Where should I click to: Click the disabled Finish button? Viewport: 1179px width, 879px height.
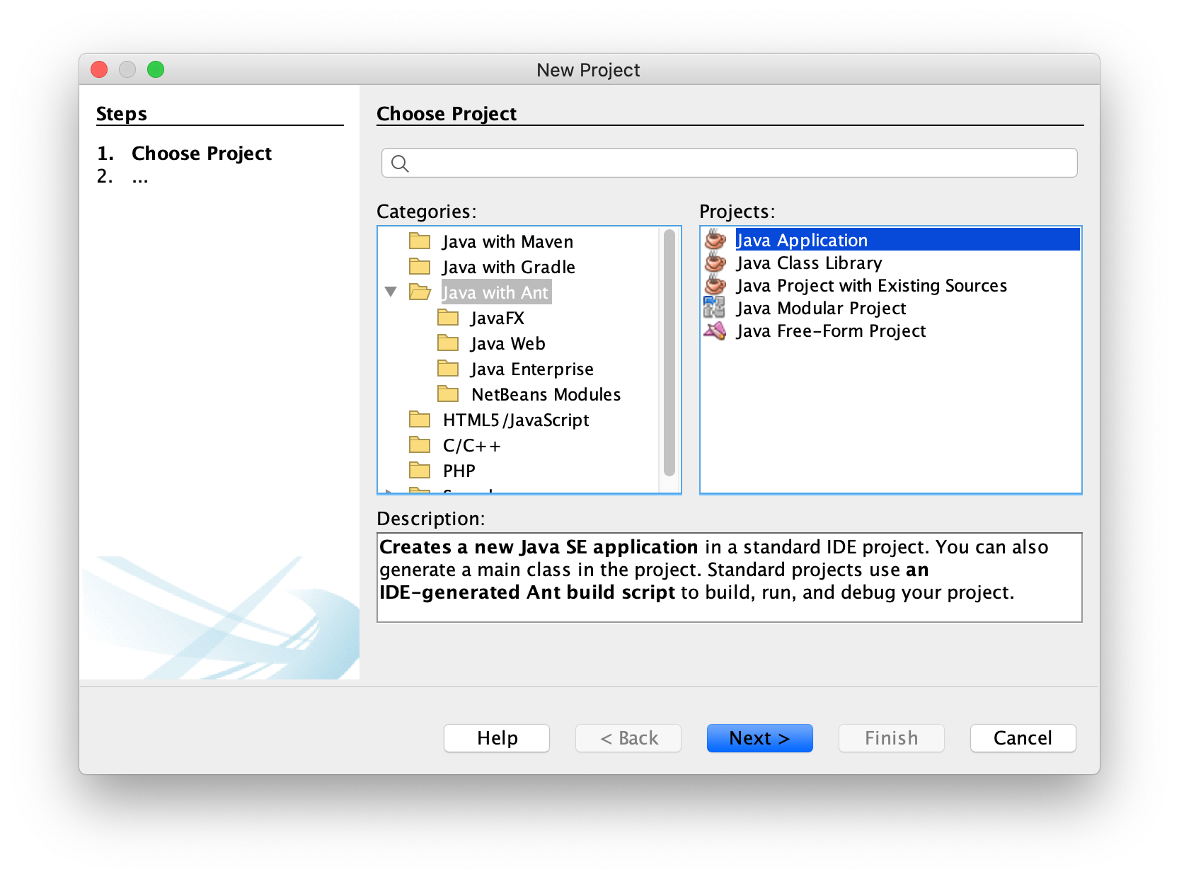tap(892, 738)
